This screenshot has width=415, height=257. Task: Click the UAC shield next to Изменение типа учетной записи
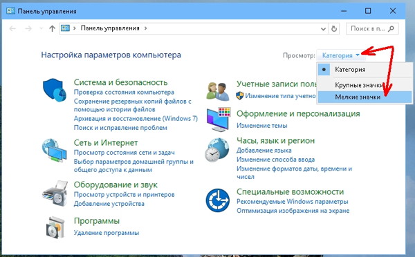click(239, 95)
